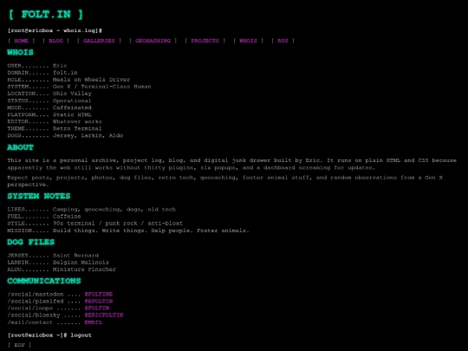Click the LARKIN Belgian Malinois row
Viewport: 468px width, 351px height.
[58, 263]
